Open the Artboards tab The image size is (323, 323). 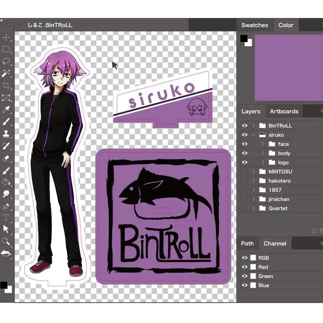click(x=284, y=111)
